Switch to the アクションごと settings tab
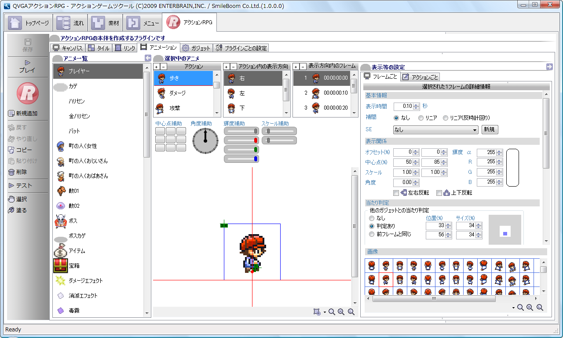Screen dimensions: 563x338 coord(420,77)
